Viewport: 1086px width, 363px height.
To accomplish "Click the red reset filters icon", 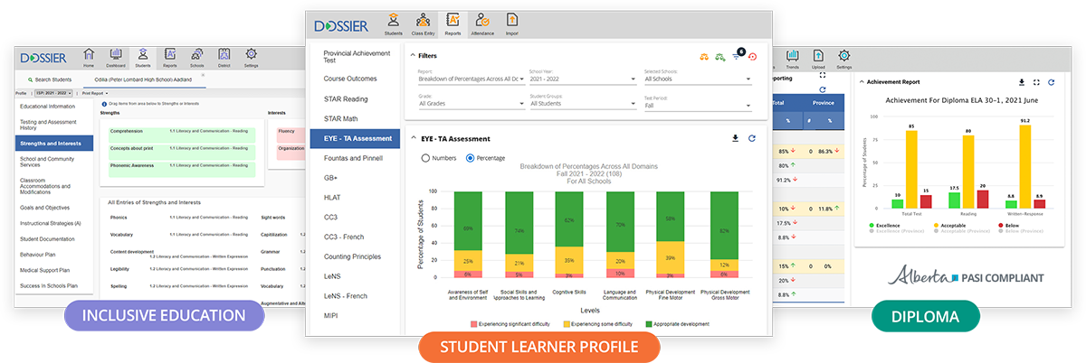I will point(752,56).
